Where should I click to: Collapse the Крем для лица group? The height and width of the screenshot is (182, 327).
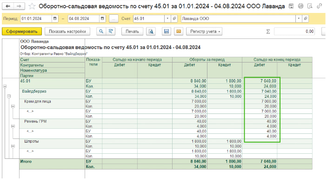pyautogui.click(x=13, y=106)
